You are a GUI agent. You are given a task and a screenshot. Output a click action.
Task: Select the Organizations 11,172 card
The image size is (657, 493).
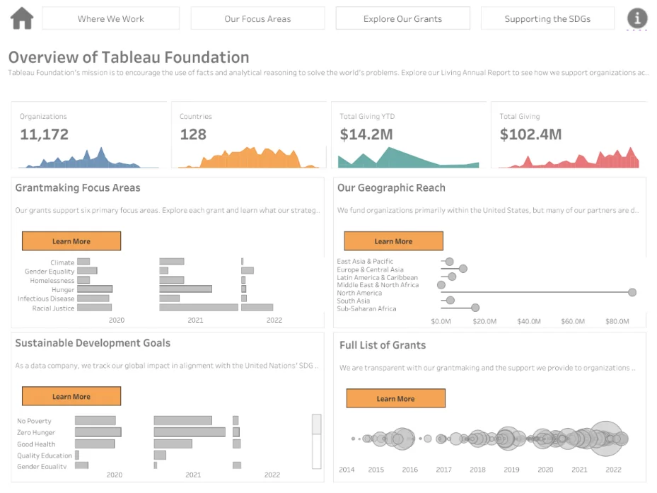pyautogui.click(x=89, y=135)
